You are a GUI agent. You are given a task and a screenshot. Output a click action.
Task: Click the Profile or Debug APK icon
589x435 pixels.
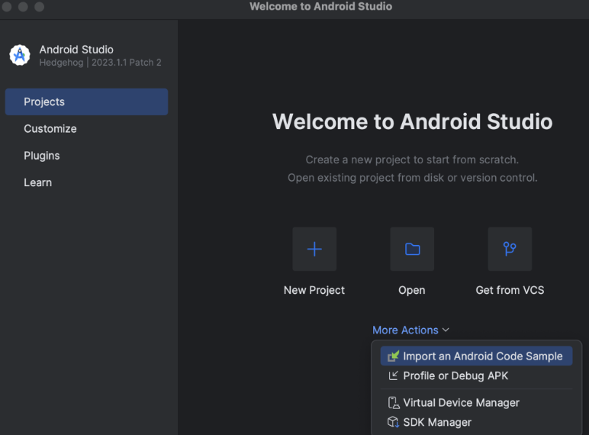tap(393, 375)
